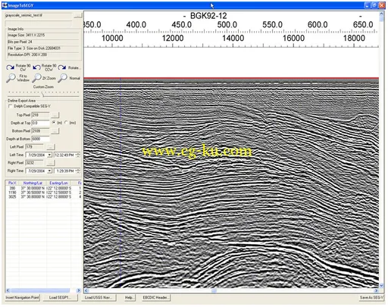This screenshot has width=388, height=307.
Task: Click the blue vertical left-pixel marker line
Action: [x=120, y=182]
